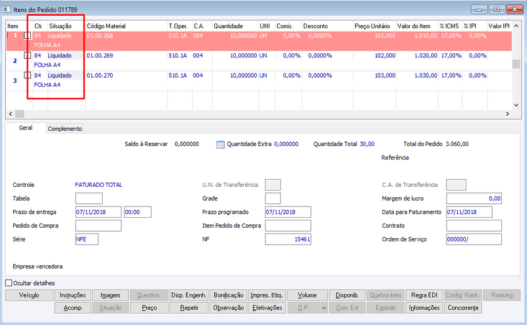
Task: Click the window icon beside the title
Action: tap(7, 9)
